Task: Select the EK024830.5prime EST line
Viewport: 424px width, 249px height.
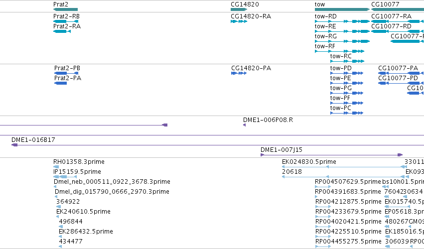Action: tap(343, 167)
